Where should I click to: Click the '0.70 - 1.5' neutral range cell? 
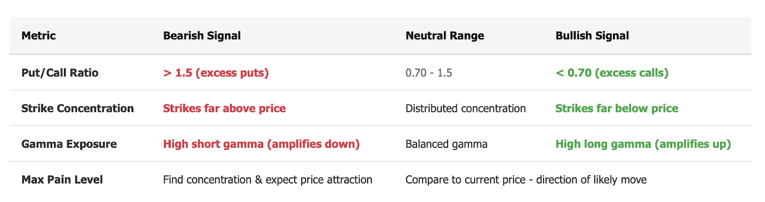point(429,73)
